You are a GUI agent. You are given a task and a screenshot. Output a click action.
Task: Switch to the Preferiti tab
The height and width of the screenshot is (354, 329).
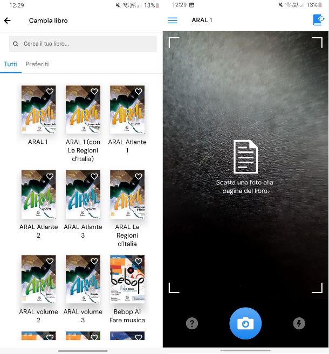(37, 64)
